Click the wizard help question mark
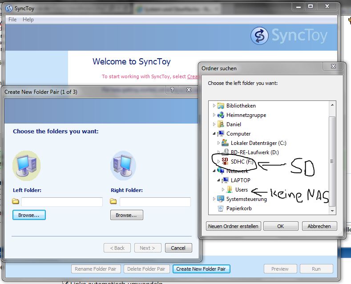This screenshot has height=284, width=351. (x=172, y=90)
